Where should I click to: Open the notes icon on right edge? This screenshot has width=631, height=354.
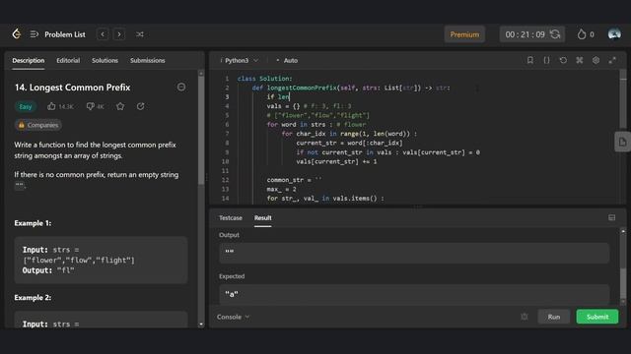click(622, 142)
